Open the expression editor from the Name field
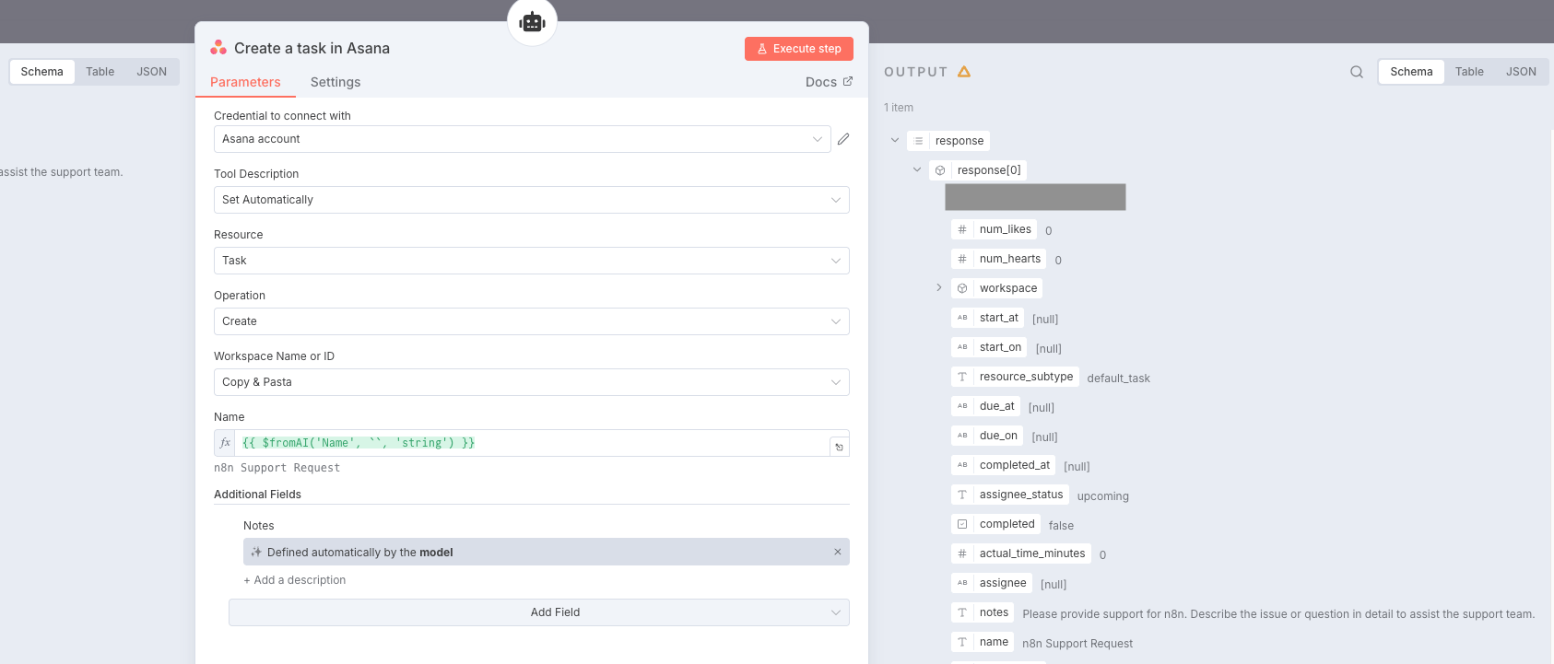Image resolution: width=1554 pixels, height=664 pixels. point(839,447)
